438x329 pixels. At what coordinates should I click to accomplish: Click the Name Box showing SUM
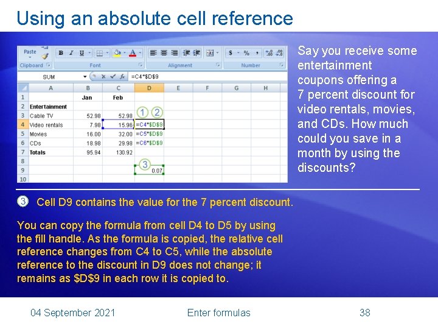click(x=49, y=77)
